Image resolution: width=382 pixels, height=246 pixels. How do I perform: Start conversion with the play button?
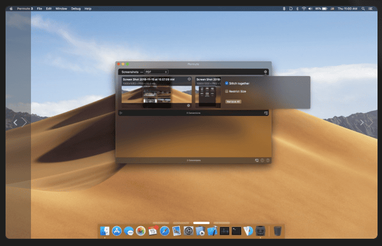click(121, 113)
